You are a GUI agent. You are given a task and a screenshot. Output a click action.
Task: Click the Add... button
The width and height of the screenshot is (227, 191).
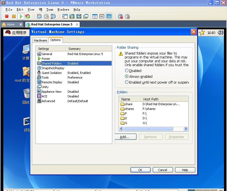point(124,137)
